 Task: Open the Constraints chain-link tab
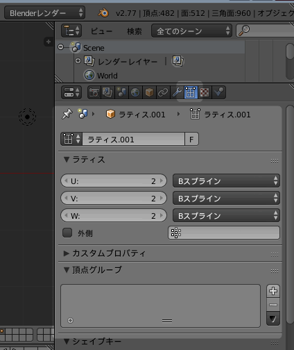163,92
